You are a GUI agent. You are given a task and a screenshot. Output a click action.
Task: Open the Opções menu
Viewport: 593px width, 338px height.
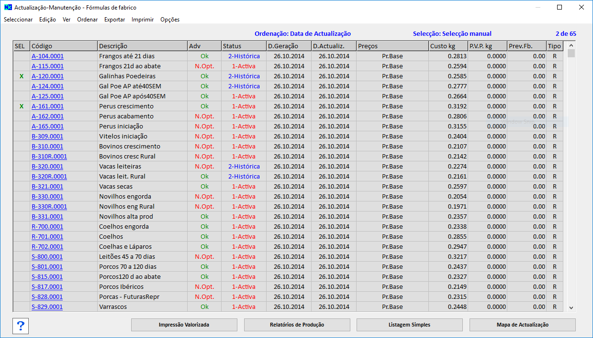[x=170, y=20]
